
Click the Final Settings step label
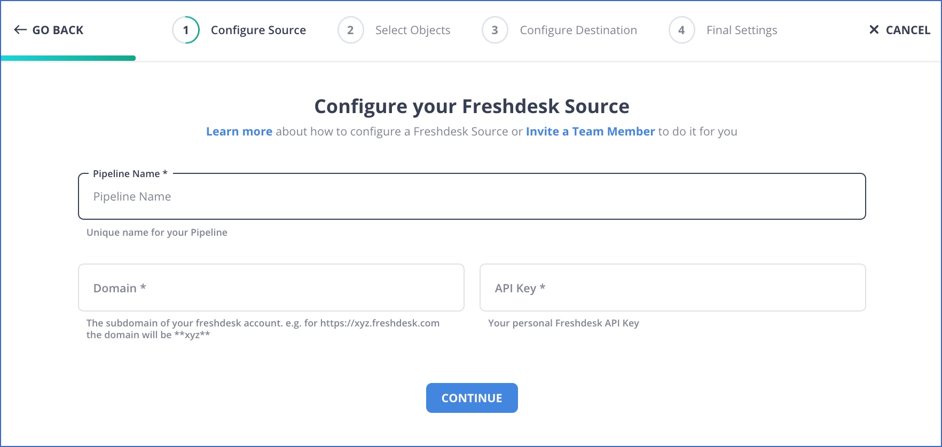tap(741, 30)
